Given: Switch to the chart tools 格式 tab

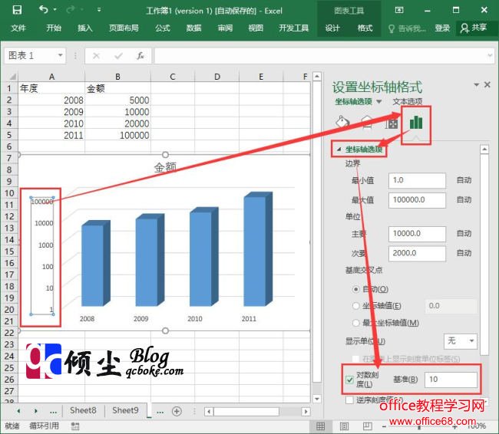Looking at the screenshot, I should pyautogui.click(x=365, y=28).
